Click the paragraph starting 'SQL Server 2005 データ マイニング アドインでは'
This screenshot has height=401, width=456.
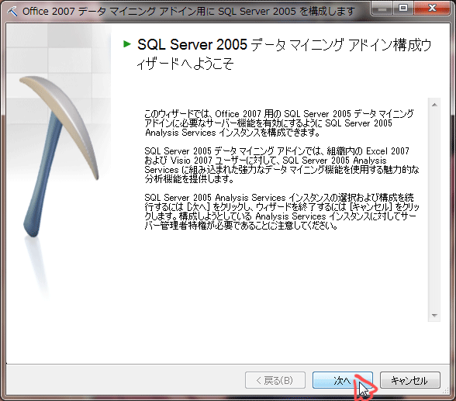click(282, 165)
